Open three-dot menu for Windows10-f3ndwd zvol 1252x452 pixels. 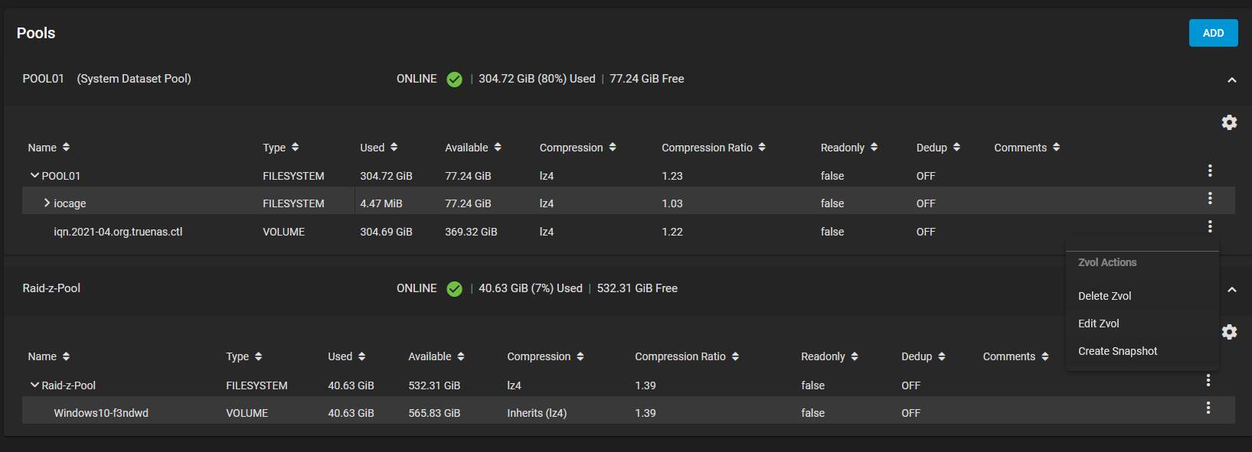(x=1208, y=408)
